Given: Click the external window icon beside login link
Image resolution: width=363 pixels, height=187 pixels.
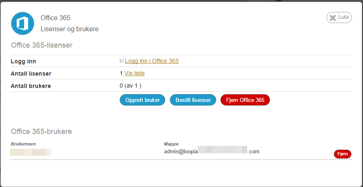Looking at the screenshot, I should point(122,61).
